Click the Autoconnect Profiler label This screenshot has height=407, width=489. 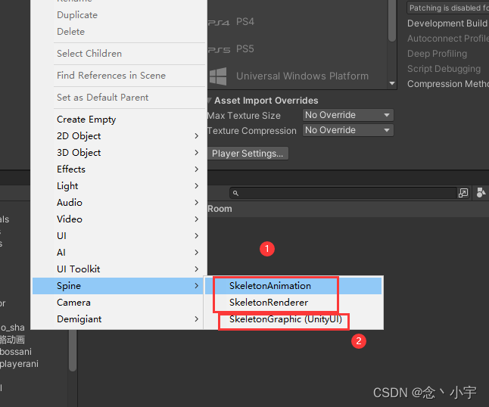pyautogui.click(x=448, y=39)
